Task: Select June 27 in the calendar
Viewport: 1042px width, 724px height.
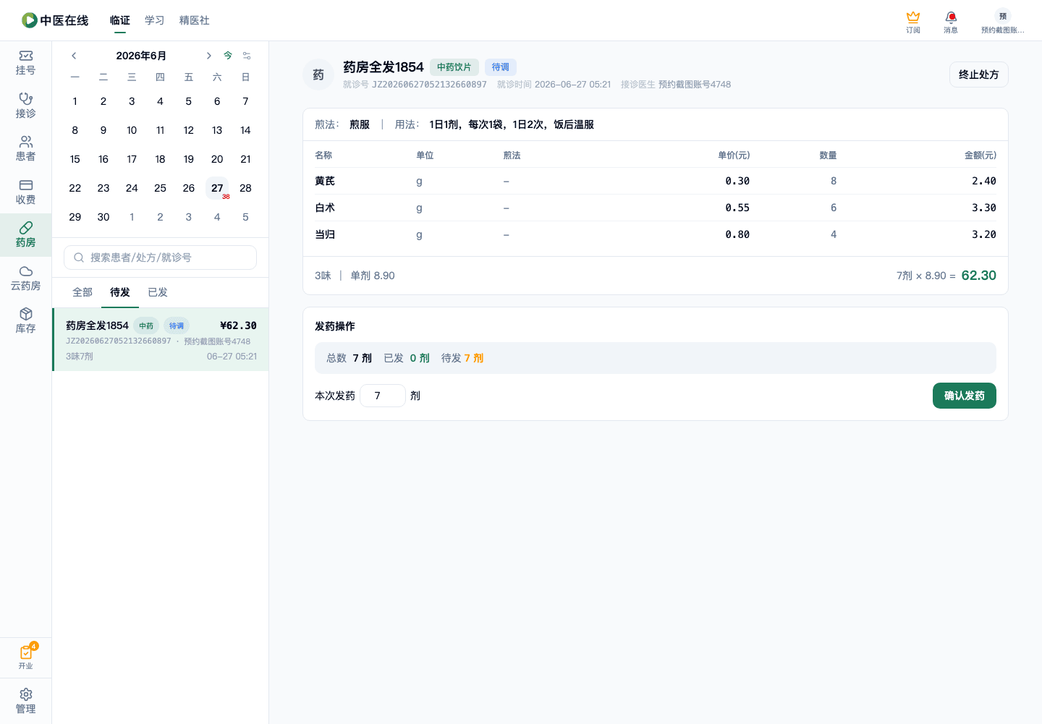Action: pos(217,188)
